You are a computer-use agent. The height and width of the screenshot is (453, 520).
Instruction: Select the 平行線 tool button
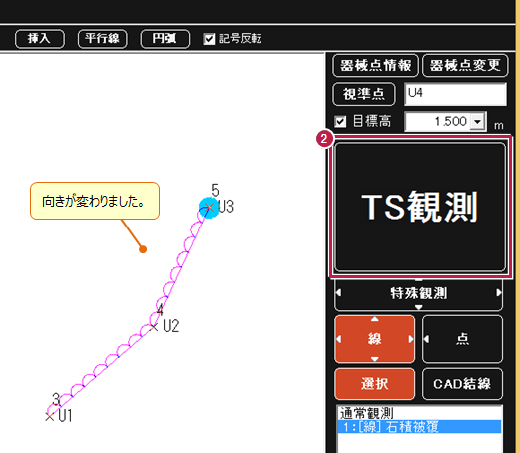pos(102,39)
